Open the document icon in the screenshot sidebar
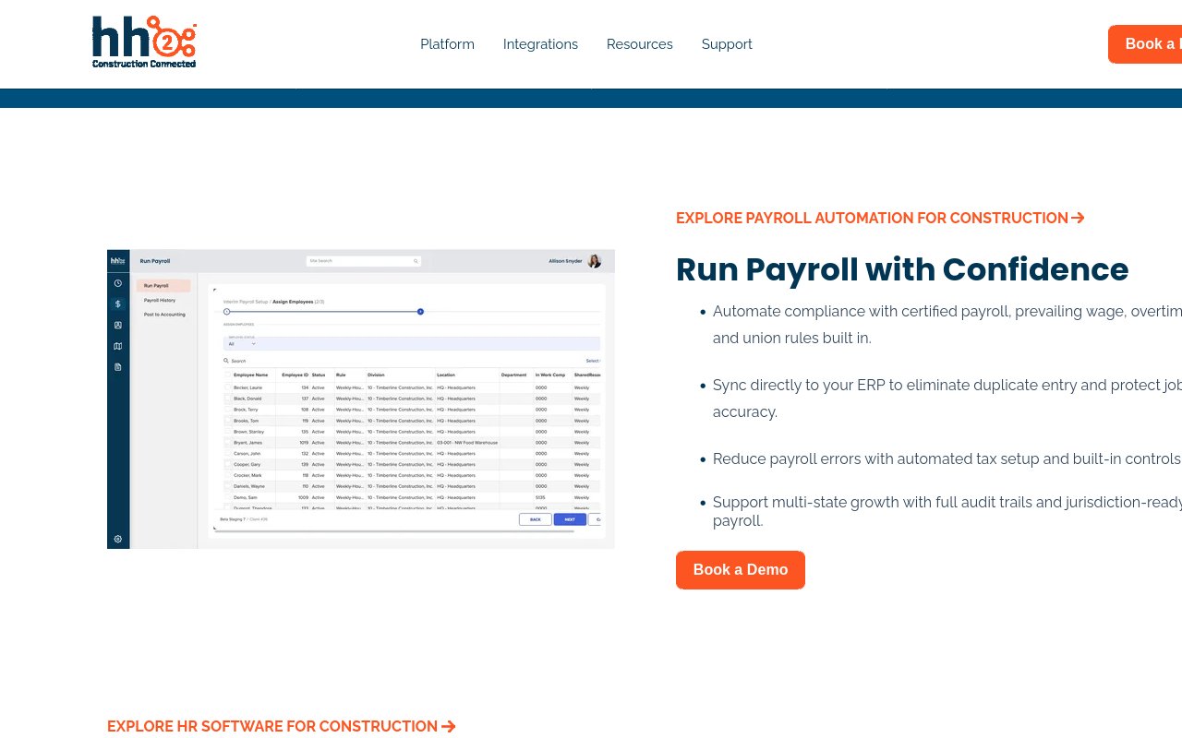The width and height of the screenshot is (1182, 738). [x=118, y=367]
